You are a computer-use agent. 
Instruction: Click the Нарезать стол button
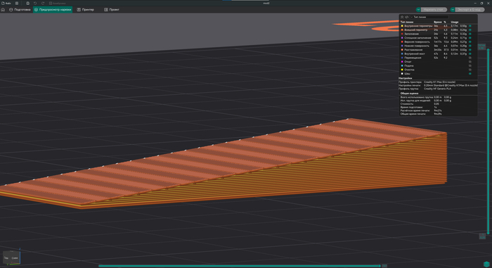[x=434, y=10]
